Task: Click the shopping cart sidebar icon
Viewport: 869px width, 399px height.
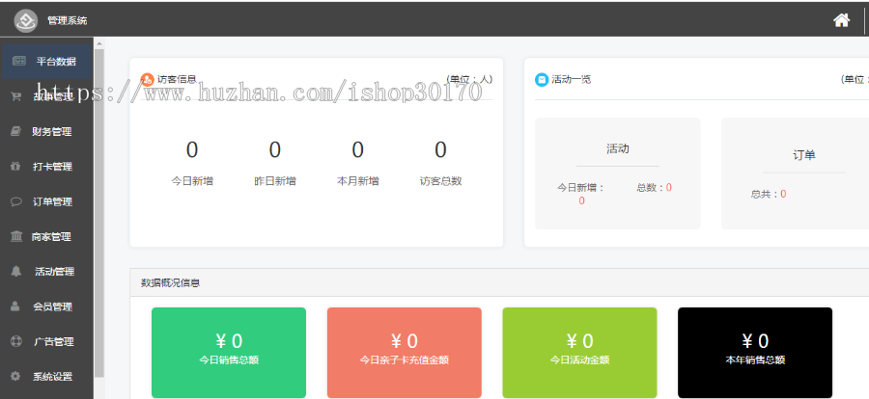Action: point(16,96)
